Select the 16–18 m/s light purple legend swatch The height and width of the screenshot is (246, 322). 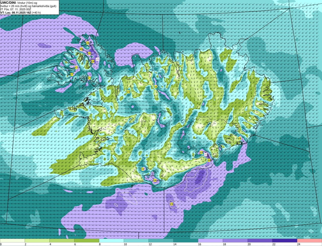coord(211,241)
